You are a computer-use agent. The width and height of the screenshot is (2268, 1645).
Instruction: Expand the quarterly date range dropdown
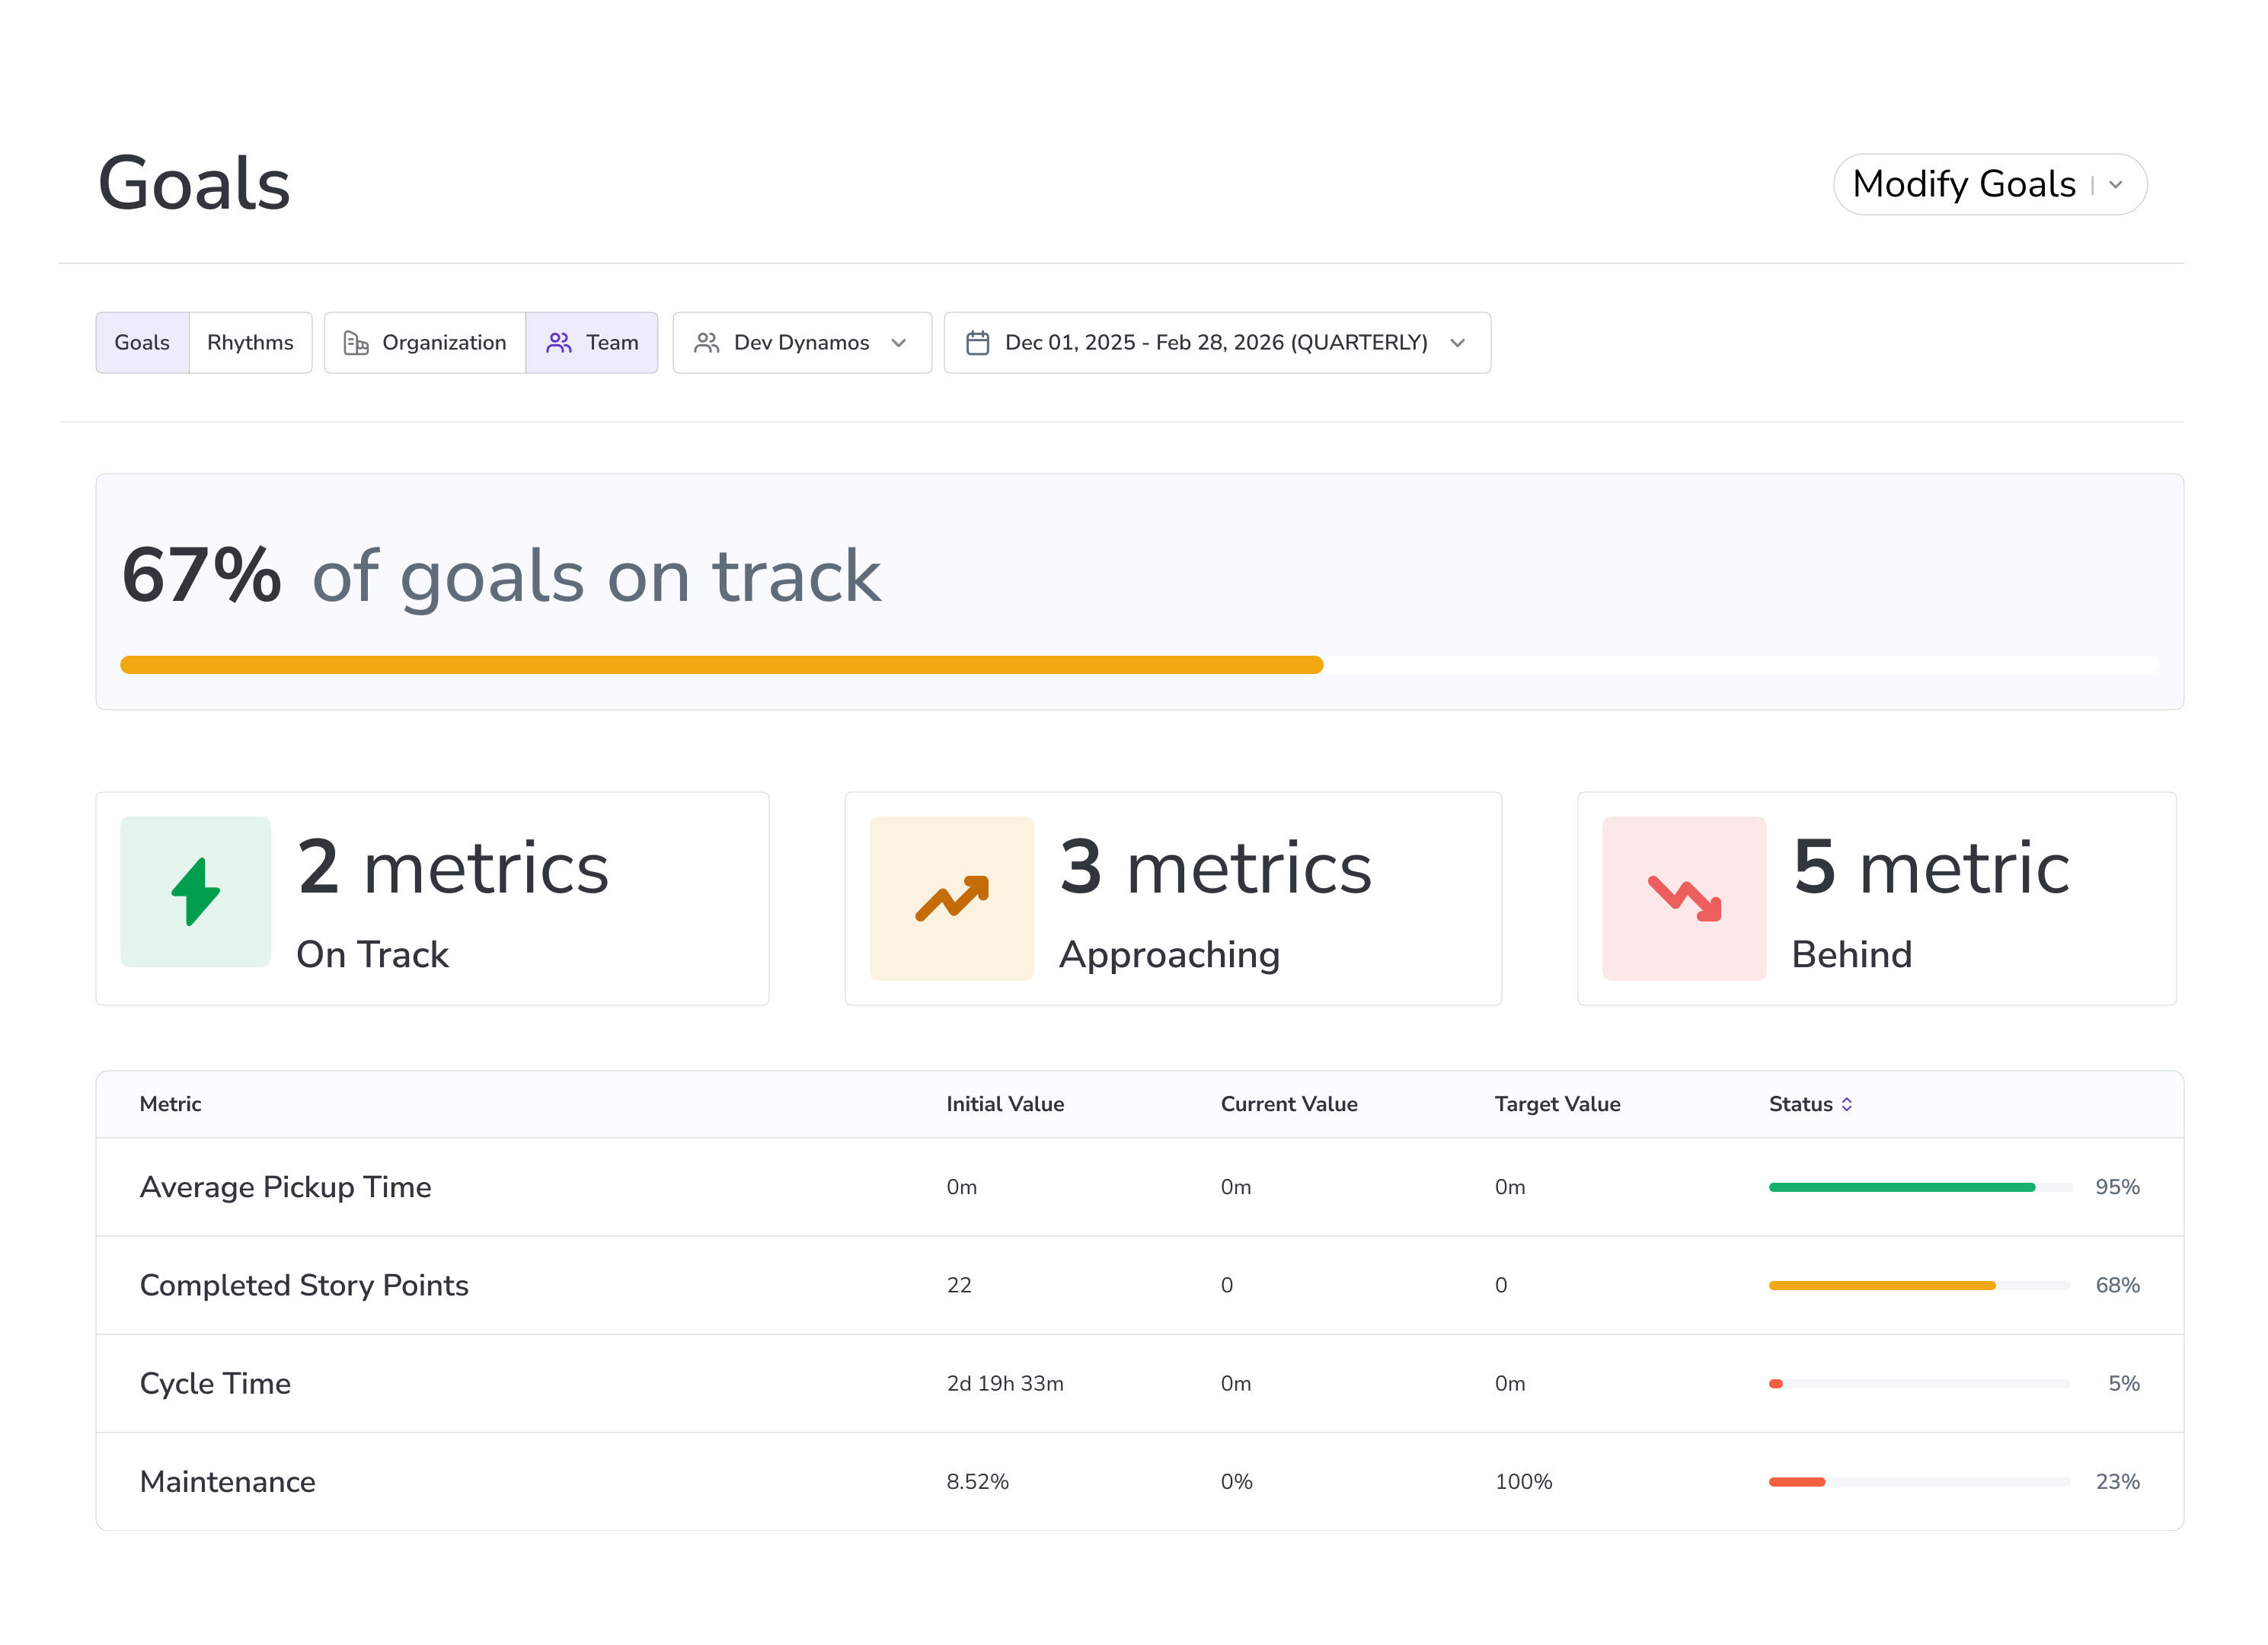(x=1218, y=343)
